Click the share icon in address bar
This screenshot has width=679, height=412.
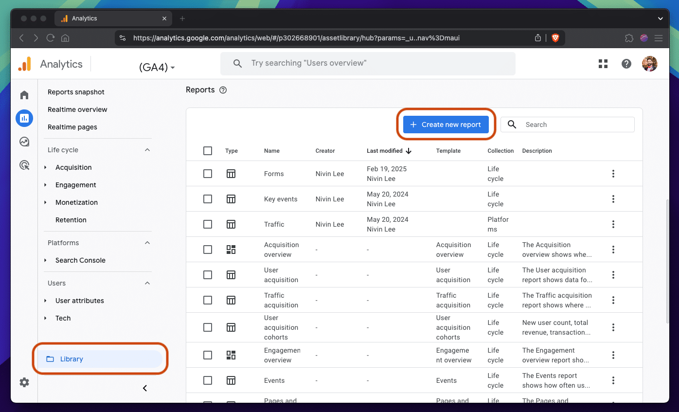[538, 38]
